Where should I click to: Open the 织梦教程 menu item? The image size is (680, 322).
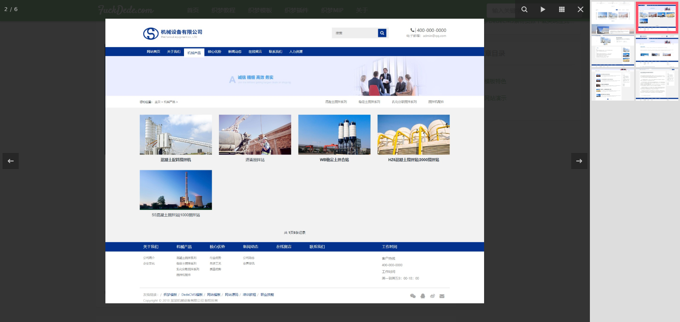click(223, 10)
